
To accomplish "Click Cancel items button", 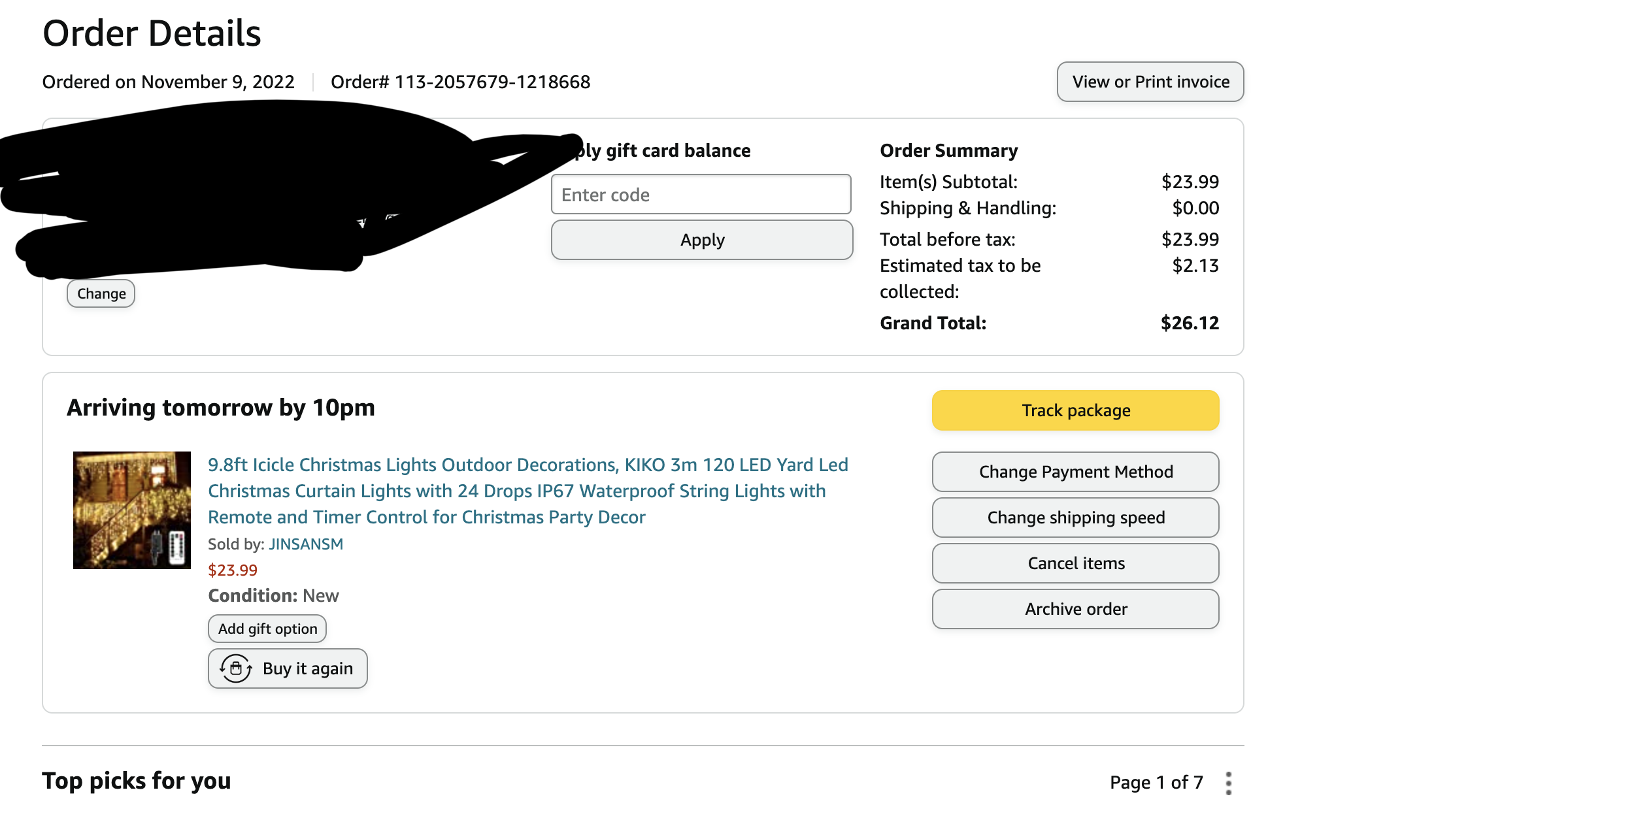I will click(1076, 563).
